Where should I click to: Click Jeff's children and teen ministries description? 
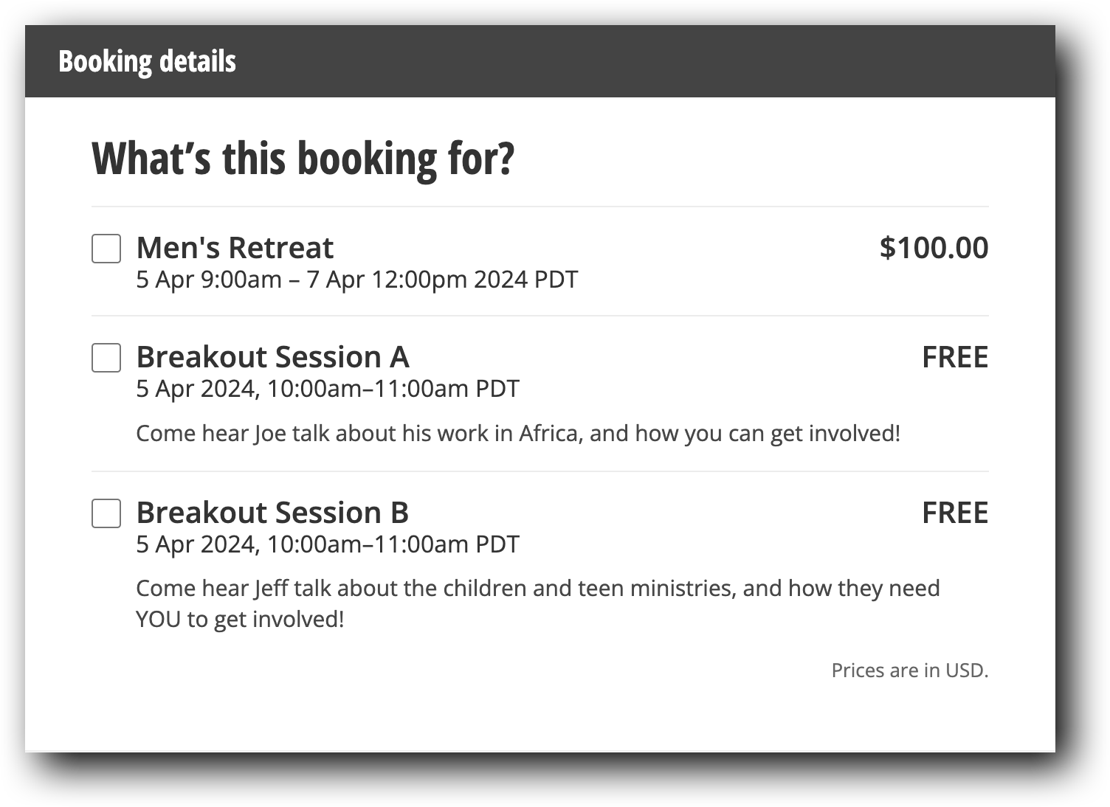(538, 589)
